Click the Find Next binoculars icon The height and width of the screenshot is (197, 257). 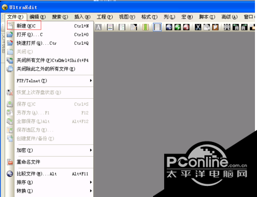pyautogui.click(x=244, y=27)
